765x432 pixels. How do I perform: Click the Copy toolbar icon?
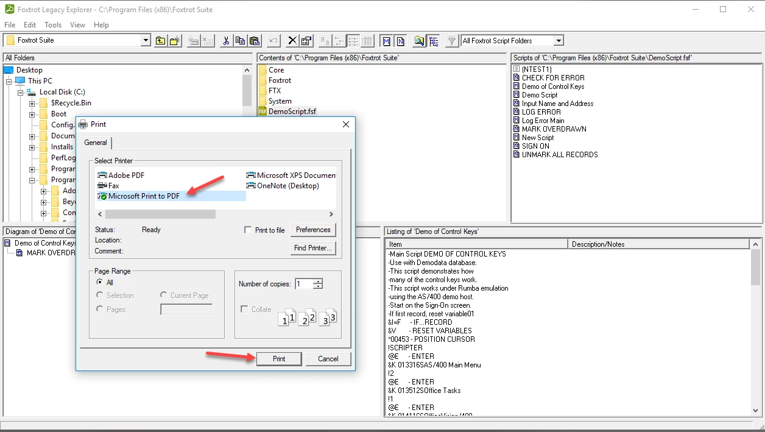coord(241,41)
